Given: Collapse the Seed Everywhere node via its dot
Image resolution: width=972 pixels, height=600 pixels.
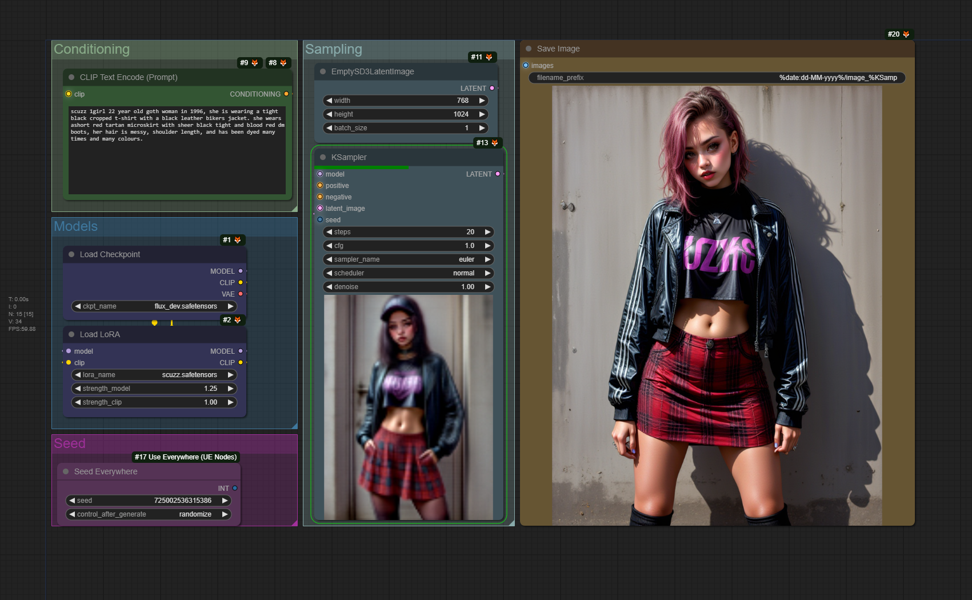Looking at the screenshot, I should (x=66, y=471).
